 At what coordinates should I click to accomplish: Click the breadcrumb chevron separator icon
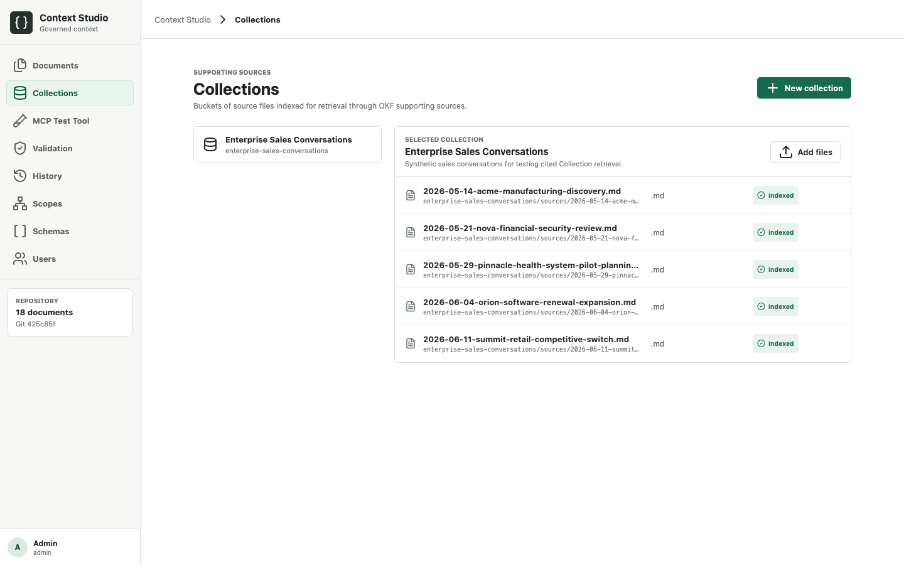(x=223, y=19)
